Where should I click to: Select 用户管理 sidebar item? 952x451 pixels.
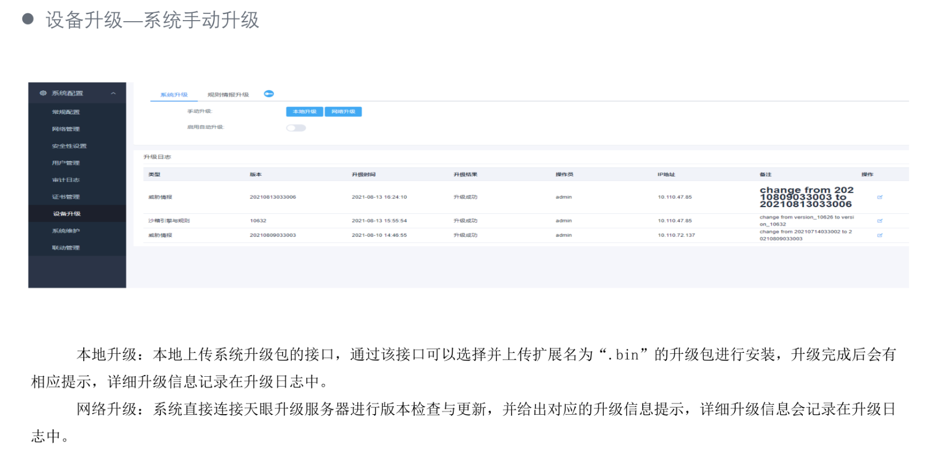pyautogui.click(x=66, y=163)
